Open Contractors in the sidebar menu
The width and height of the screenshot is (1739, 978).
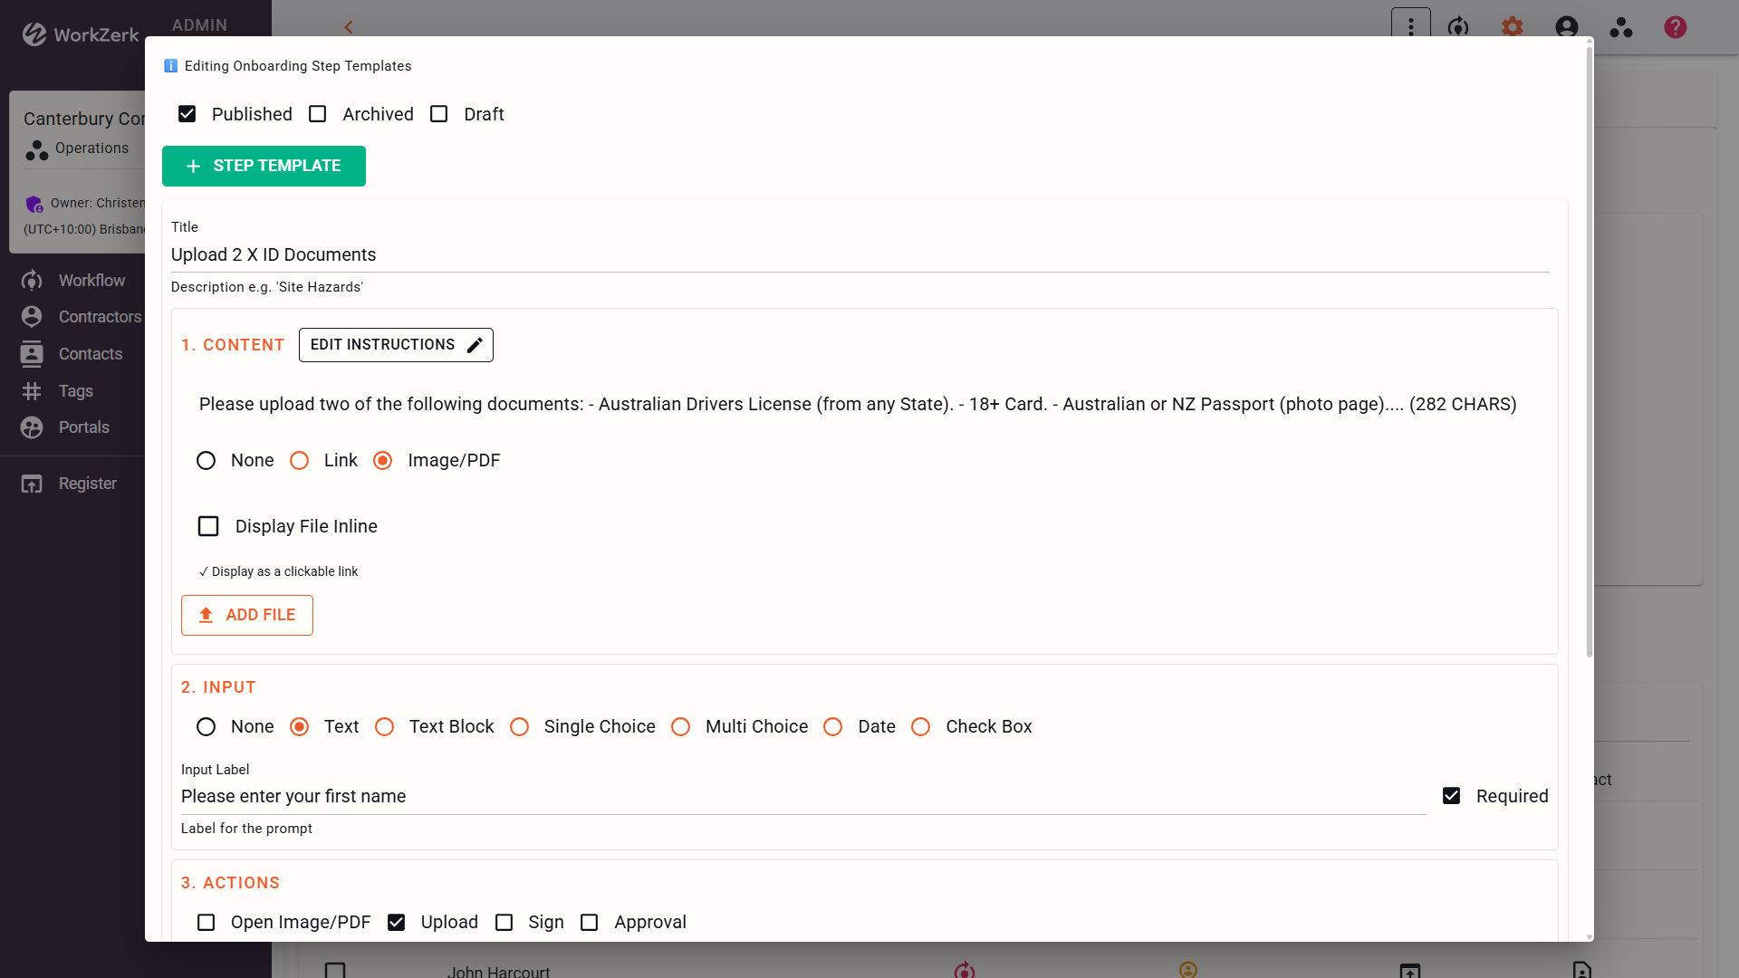100,317
